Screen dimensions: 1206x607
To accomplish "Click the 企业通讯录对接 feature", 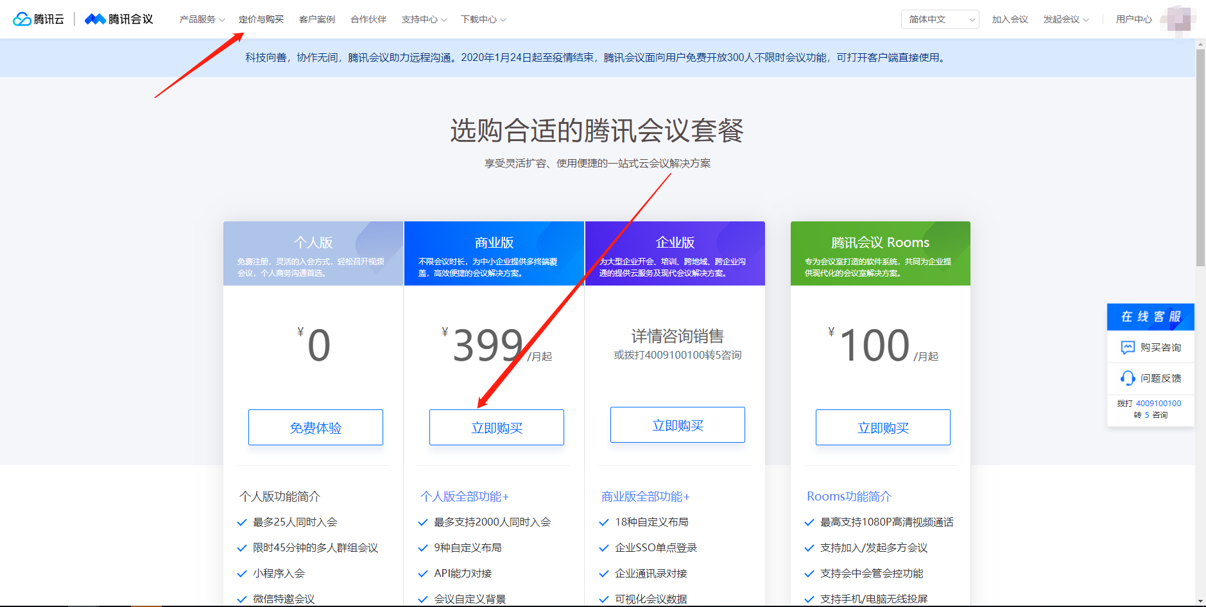I will pos(651,573).
